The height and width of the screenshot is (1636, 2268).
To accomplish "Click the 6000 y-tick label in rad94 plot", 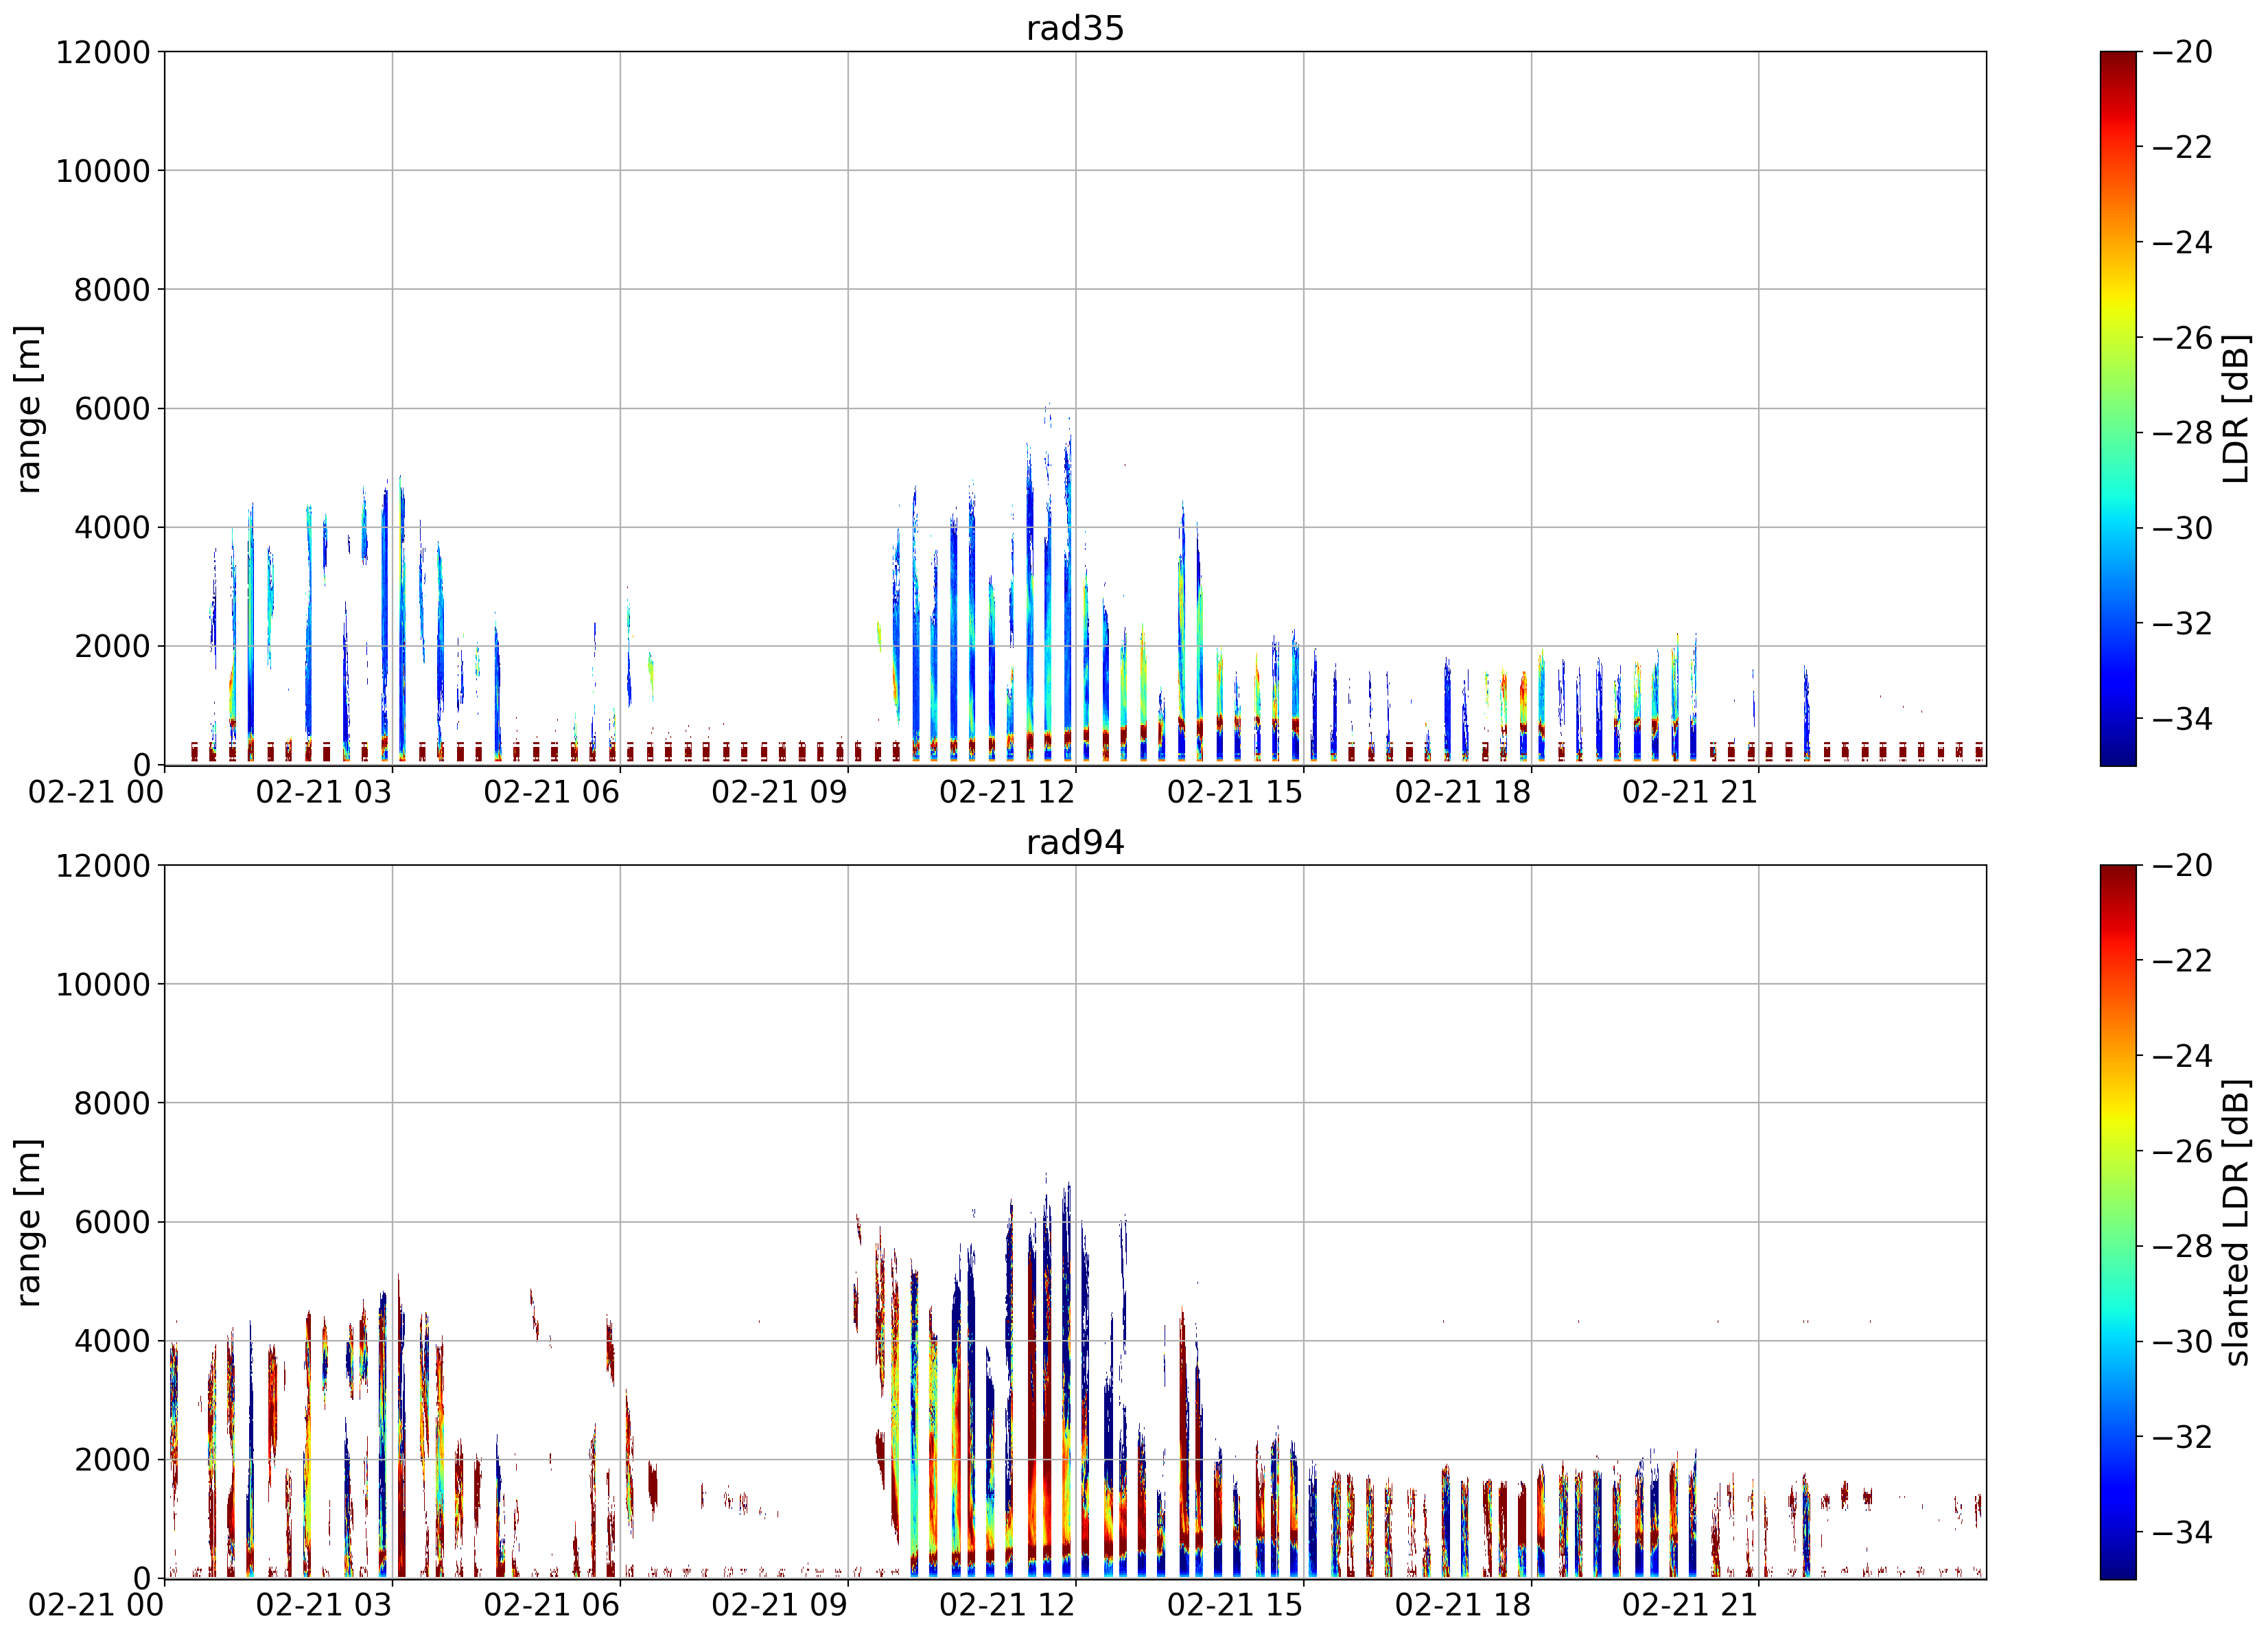I will pos(112,1222).
